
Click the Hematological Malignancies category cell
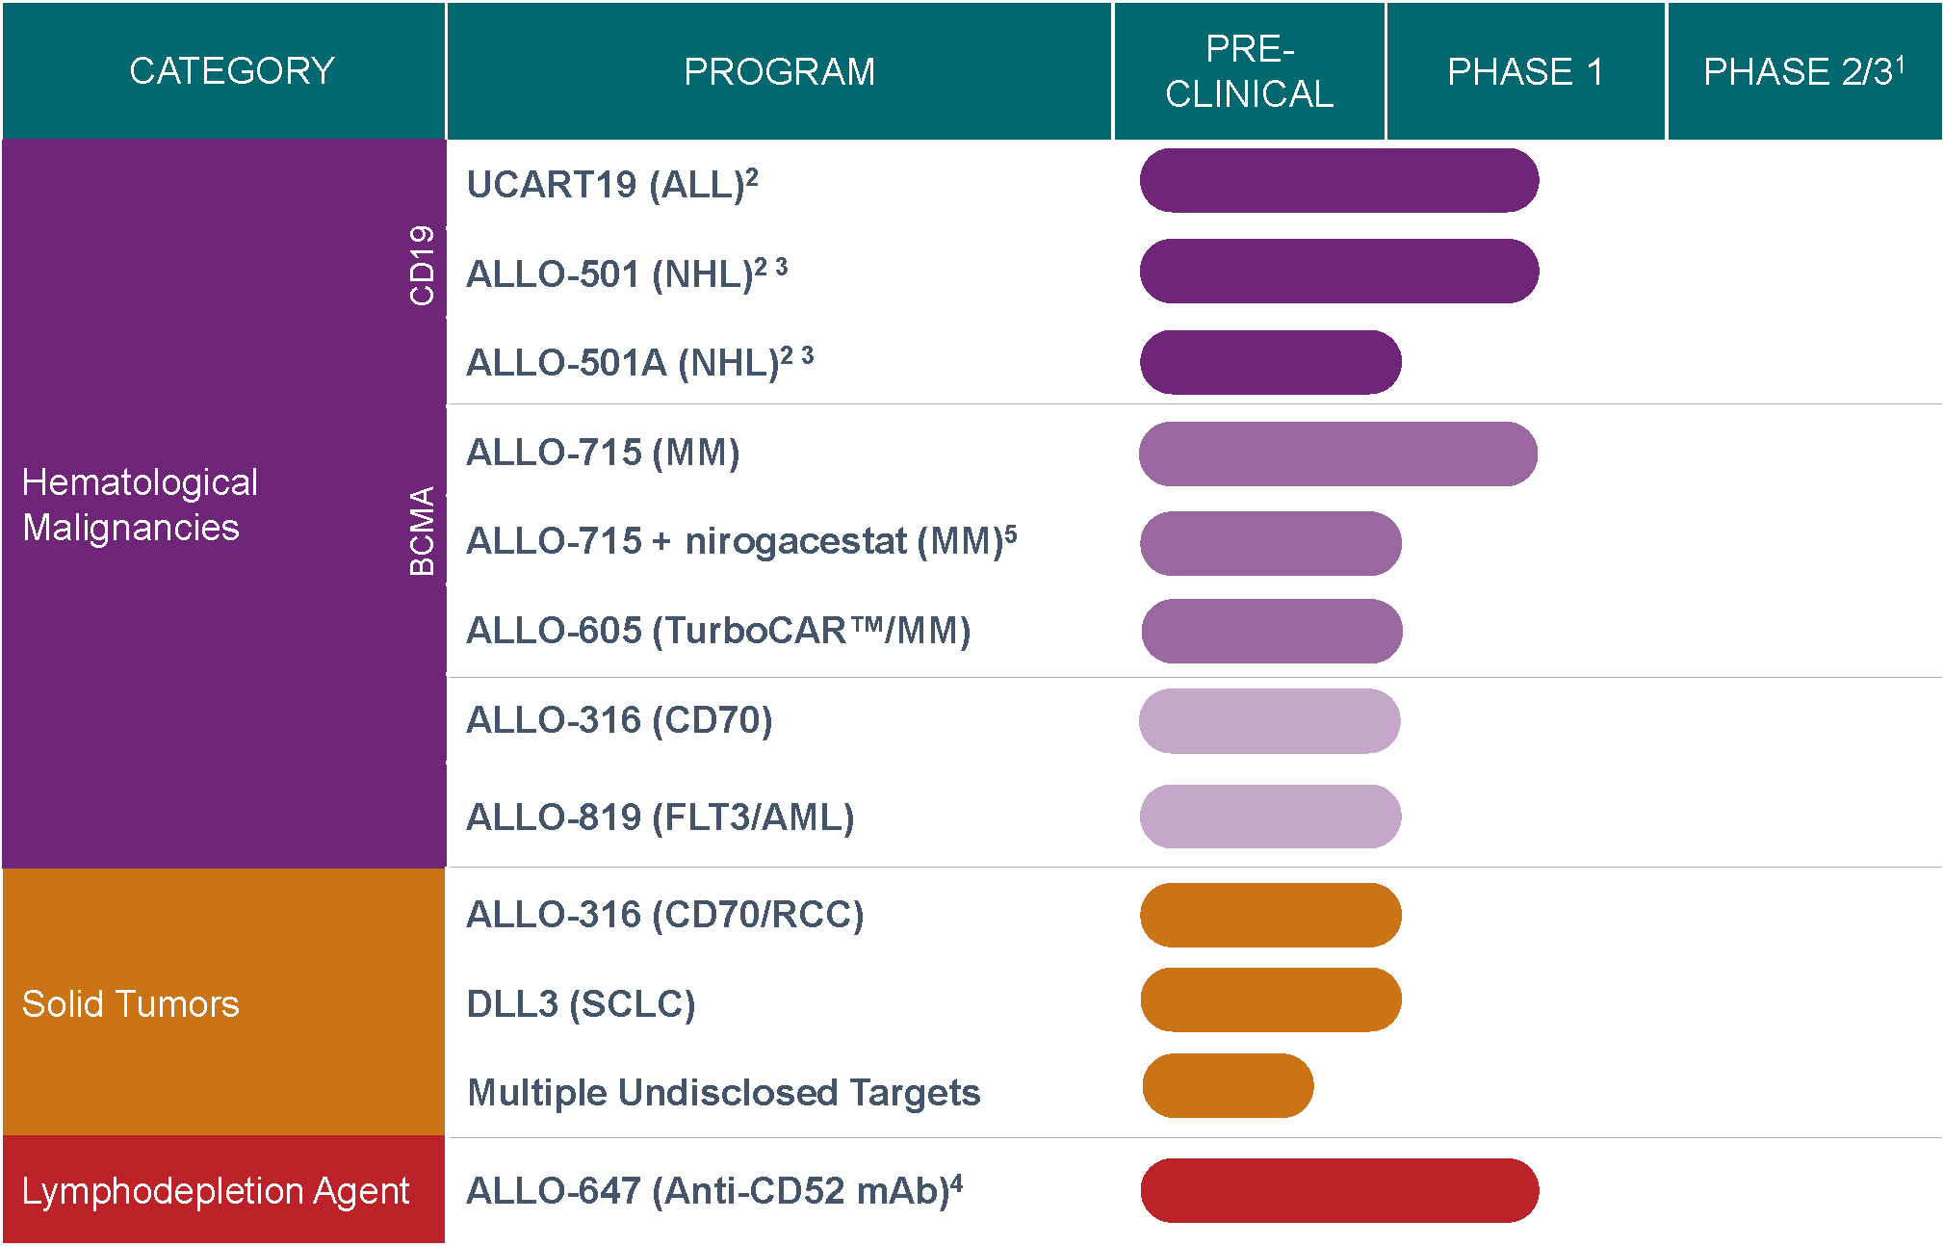141,505
